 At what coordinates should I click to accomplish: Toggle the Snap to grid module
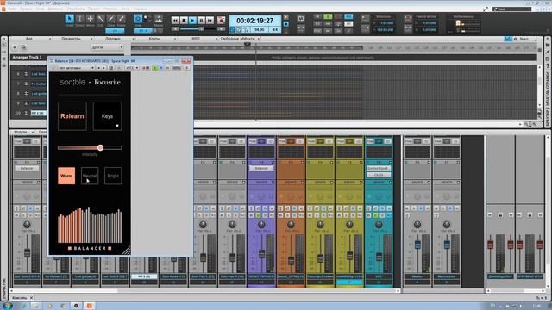(138, 19)
